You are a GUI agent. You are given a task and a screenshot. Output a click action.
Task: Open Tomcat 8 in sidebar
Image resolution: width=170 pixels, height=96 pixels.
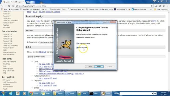[7, 14]
